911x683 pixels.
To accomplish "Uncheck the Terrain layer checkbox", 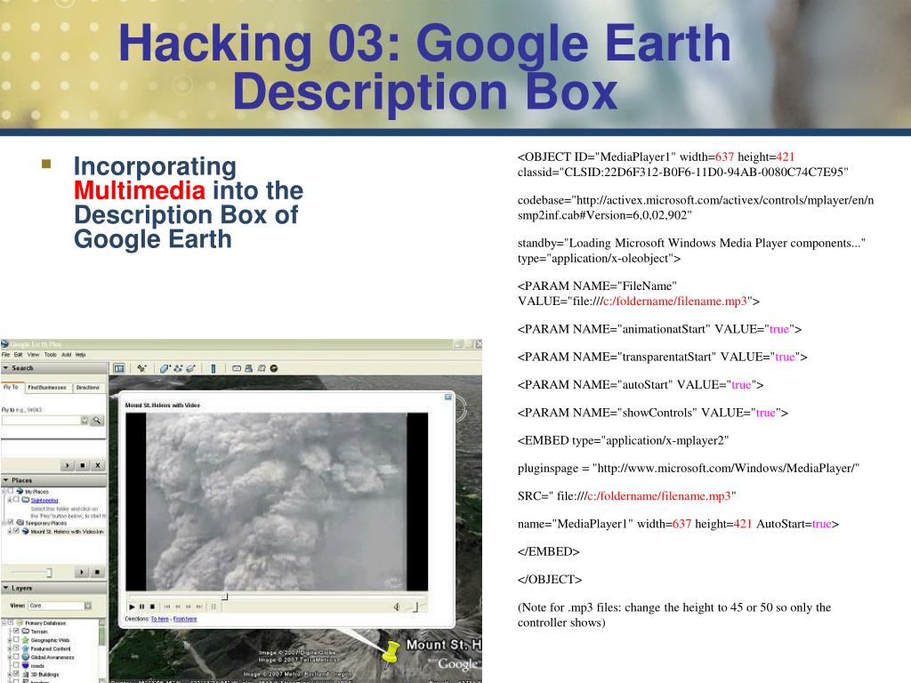I will click(x=16, y=631).
